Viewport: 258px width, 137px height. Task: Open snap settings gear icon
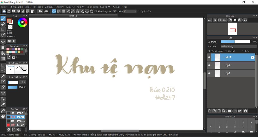pyautogui.click(x=92, y=11)
